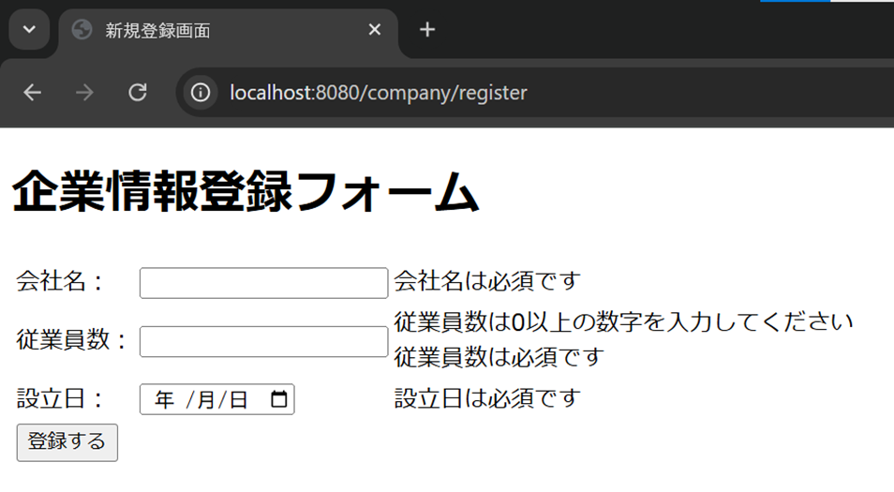The image size is (894, 492).
Task: Go back with the browser back arrow
Action: (x=33, y=93)
